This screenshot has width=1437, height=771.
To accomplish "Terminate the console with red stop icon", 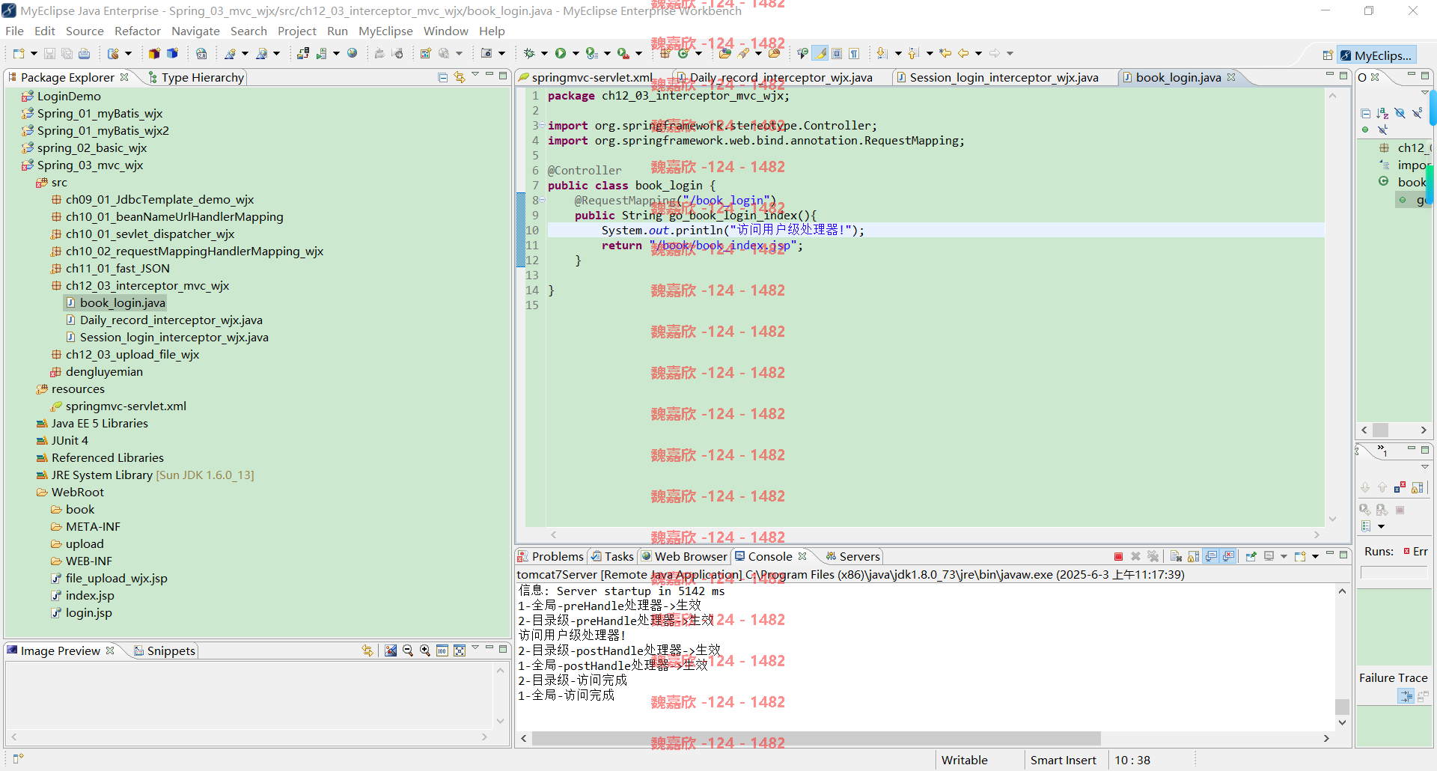I will pos(1118,556).
